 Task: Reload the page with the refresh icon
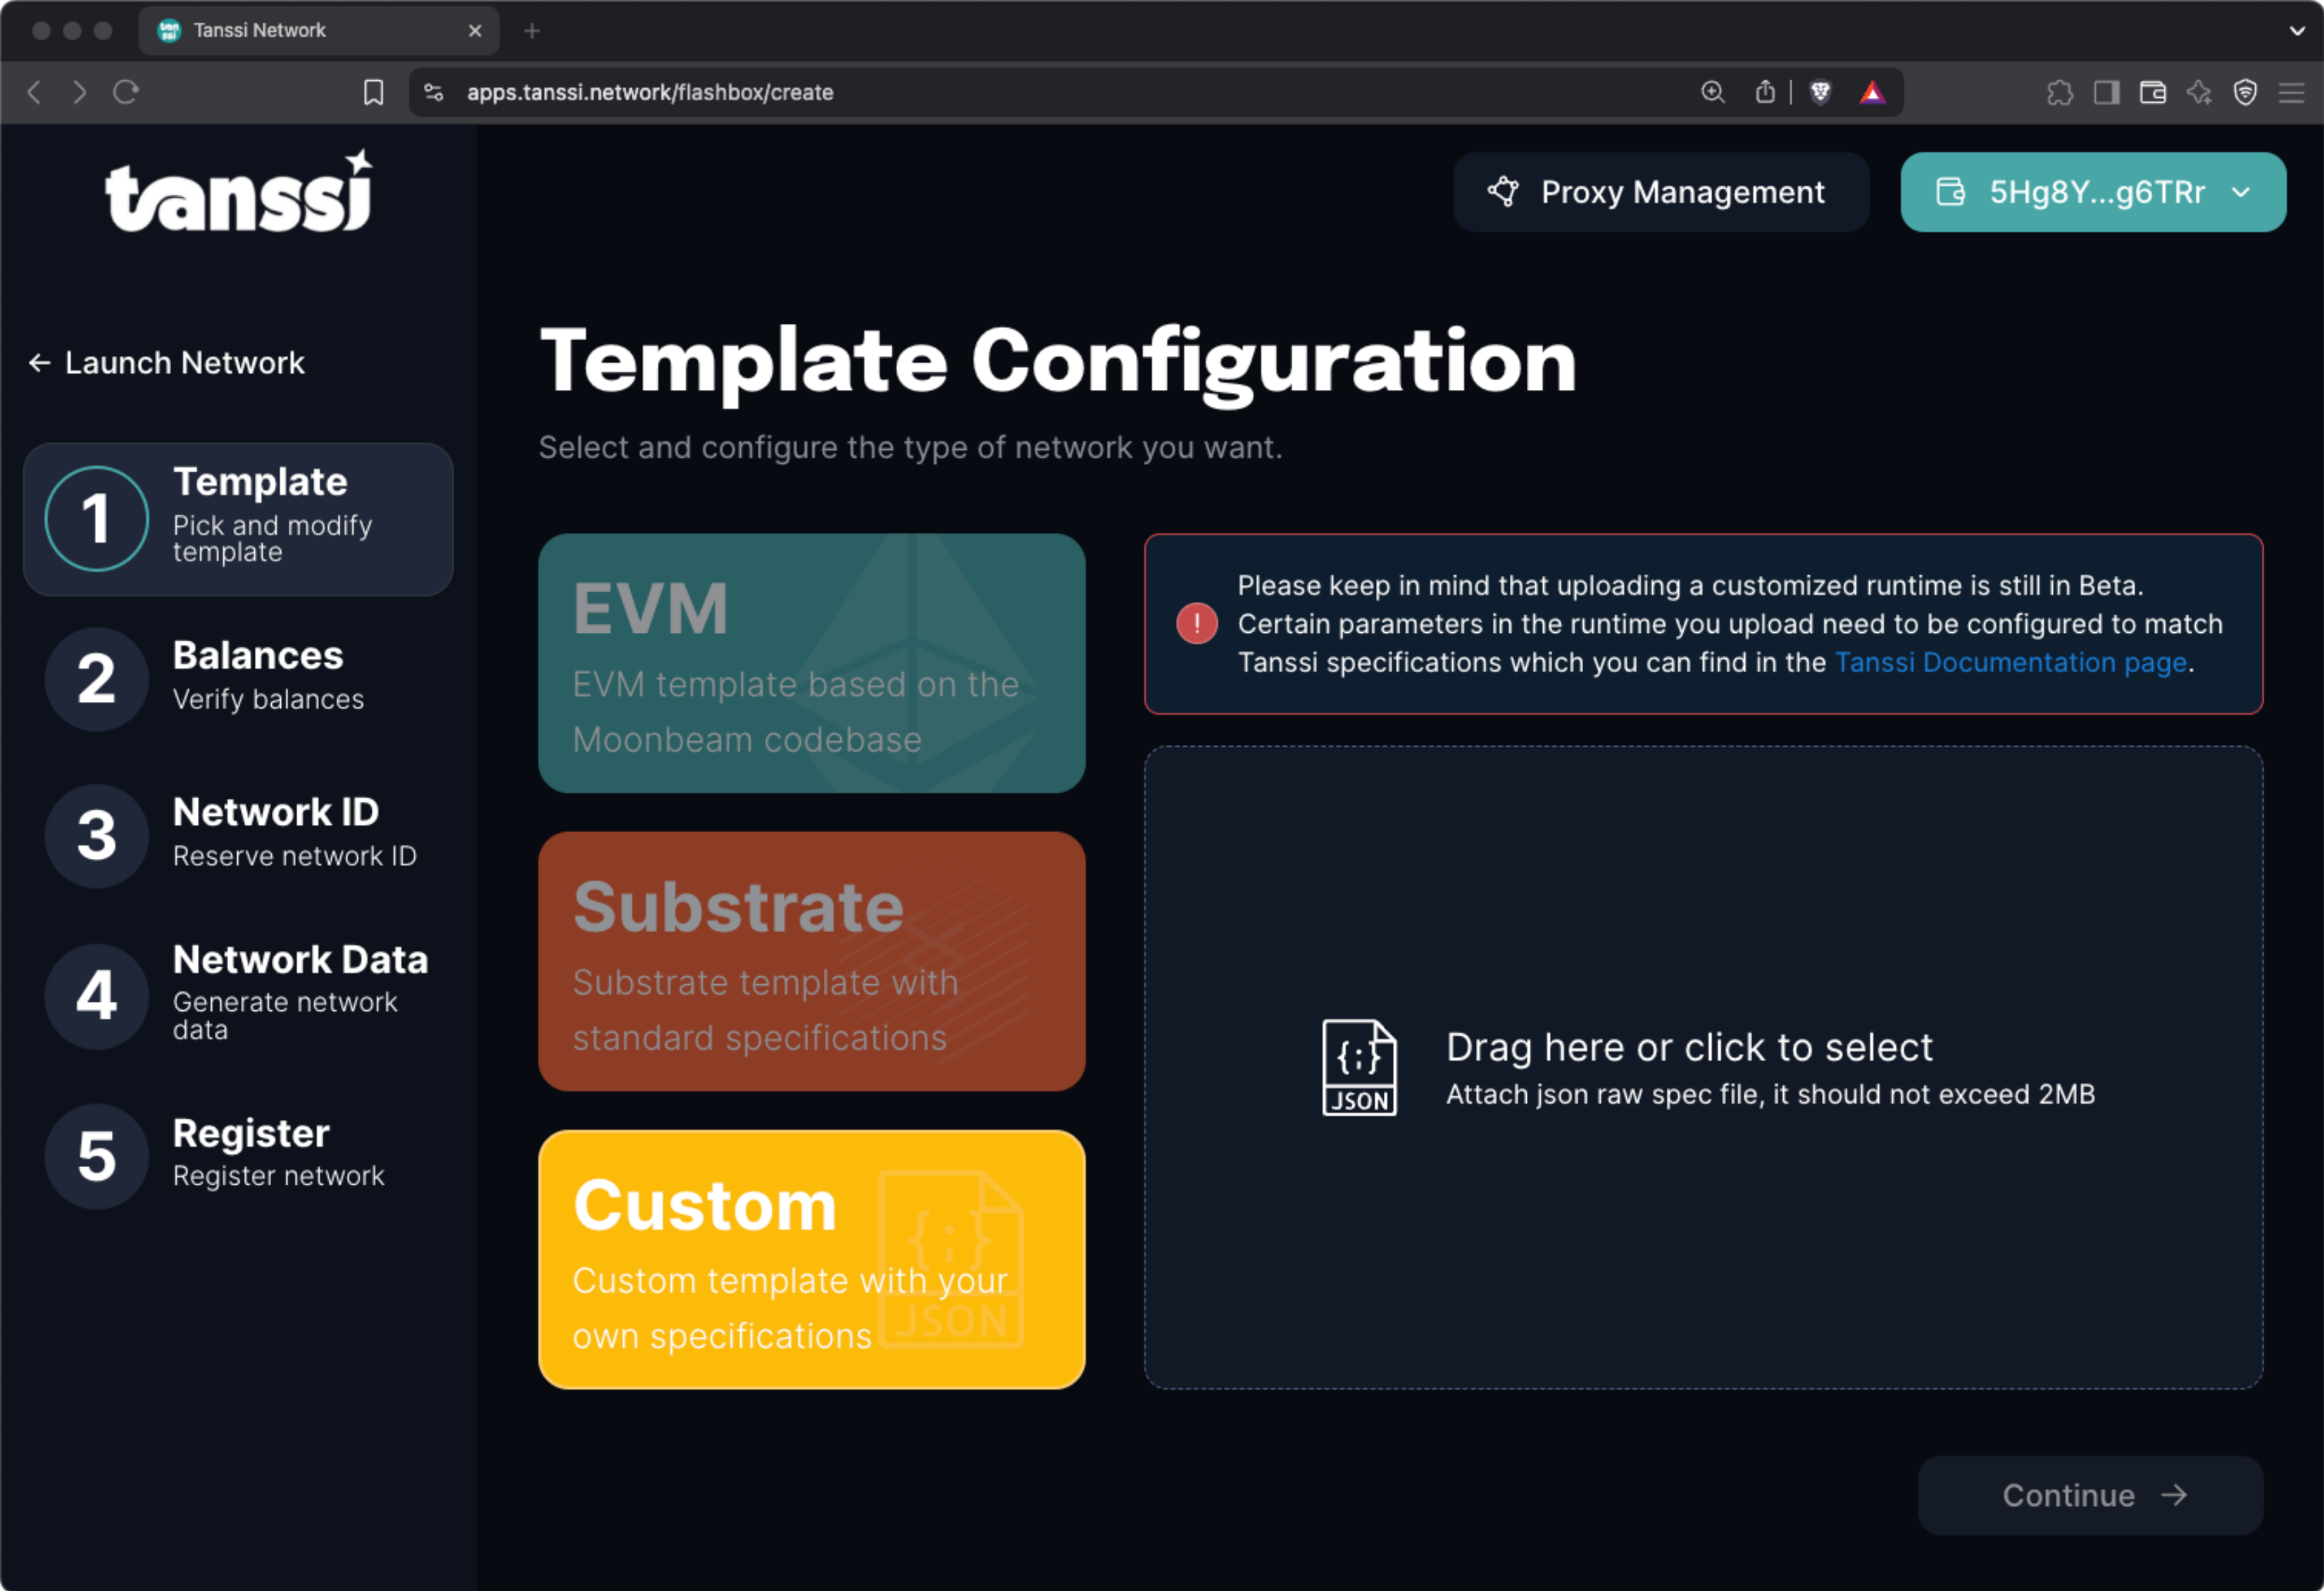pos(126,92)
